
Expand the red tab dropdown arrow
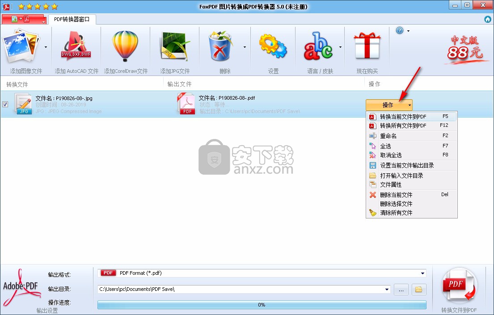(43, 22)
